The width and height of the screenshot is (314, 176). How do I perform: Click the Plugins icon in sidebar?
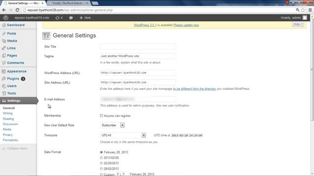[x=4, y=79]
